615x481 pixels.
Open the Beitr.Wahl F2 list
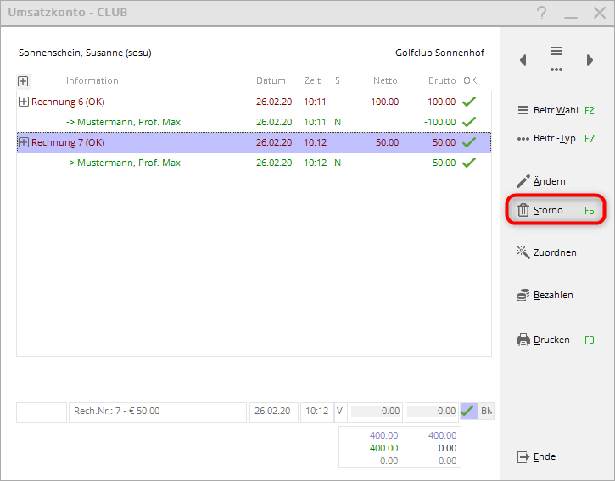coord(556,110)
